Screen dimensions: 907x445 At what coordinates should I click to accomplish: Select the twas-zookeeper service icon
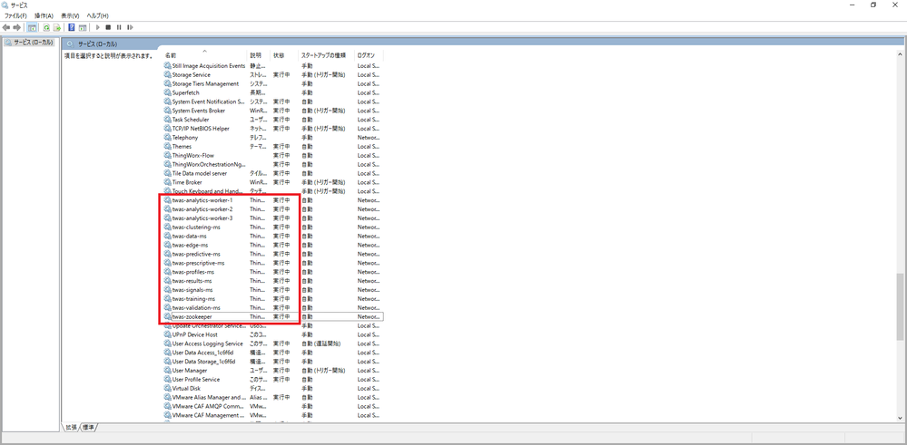(x=168, y=317)
